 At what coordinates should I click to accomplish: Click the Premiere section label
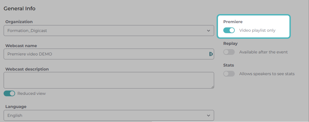(x=233, y=22)
